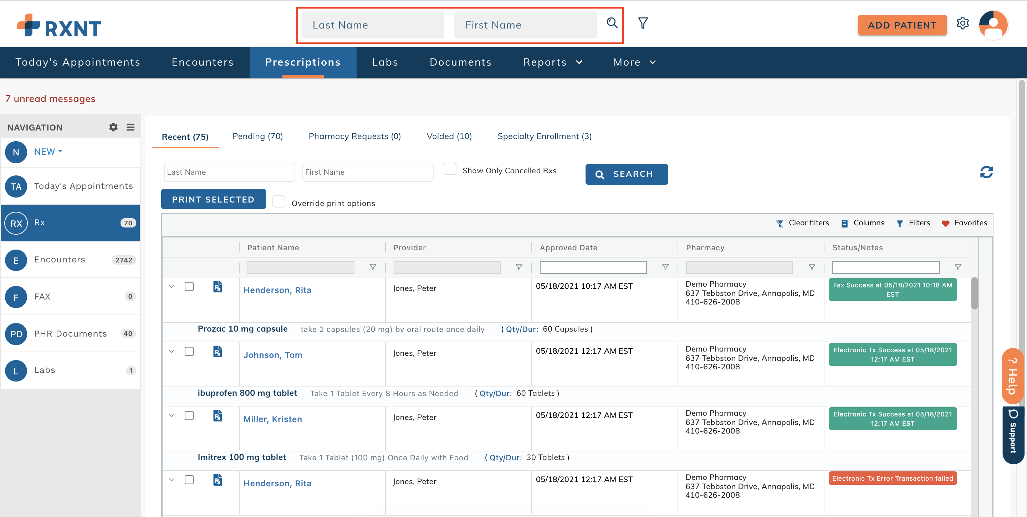
Task: Click the Favorites heart icon
Action: tap(945, 223)
